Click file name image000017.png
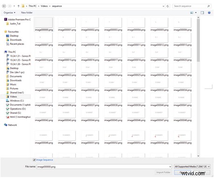214x178 pixels. click(x=113, y=60)
